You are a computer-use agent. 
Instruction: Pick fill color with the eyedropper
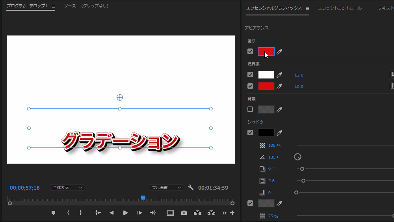click(279, 52)
